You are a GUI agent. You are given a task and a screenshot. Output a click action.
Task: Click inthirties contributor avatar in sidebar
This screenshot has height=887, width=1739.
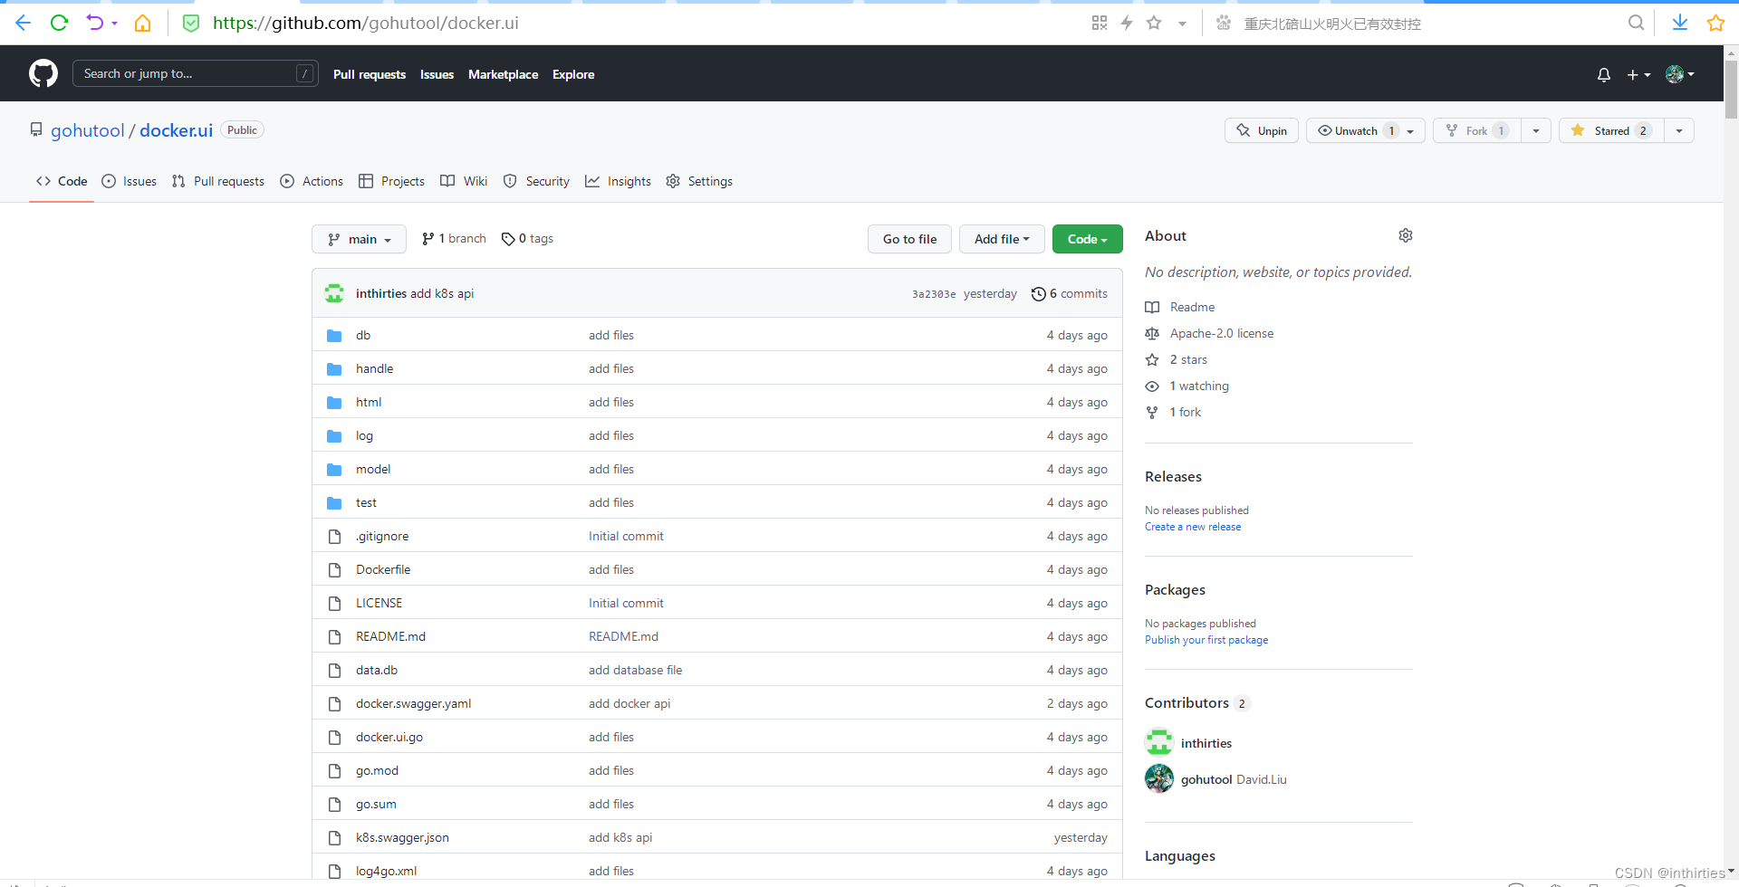click(1159, 742)
